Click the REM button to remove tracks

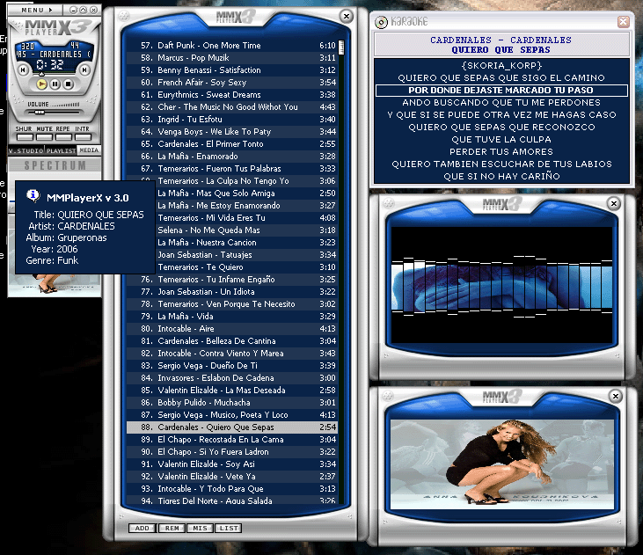(171, 528)
